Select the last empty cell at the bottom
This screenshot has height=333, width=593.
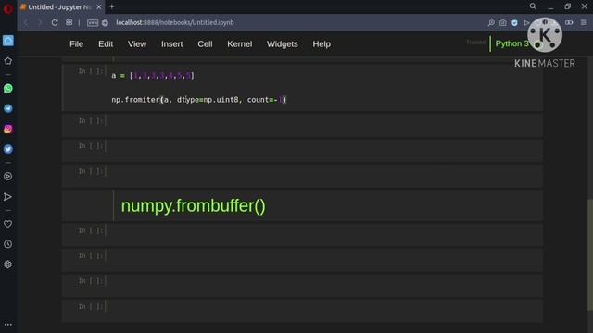tap(302, 311)
